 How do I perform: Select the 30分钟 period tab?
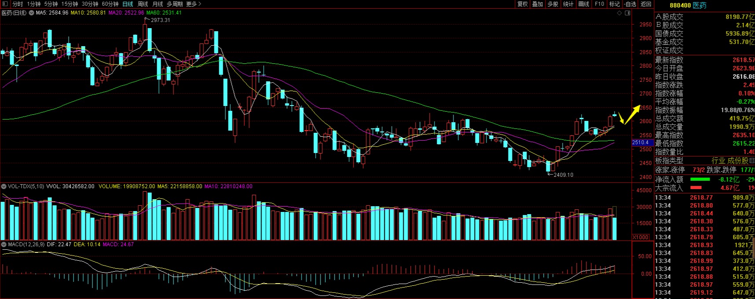coord(90,4)
